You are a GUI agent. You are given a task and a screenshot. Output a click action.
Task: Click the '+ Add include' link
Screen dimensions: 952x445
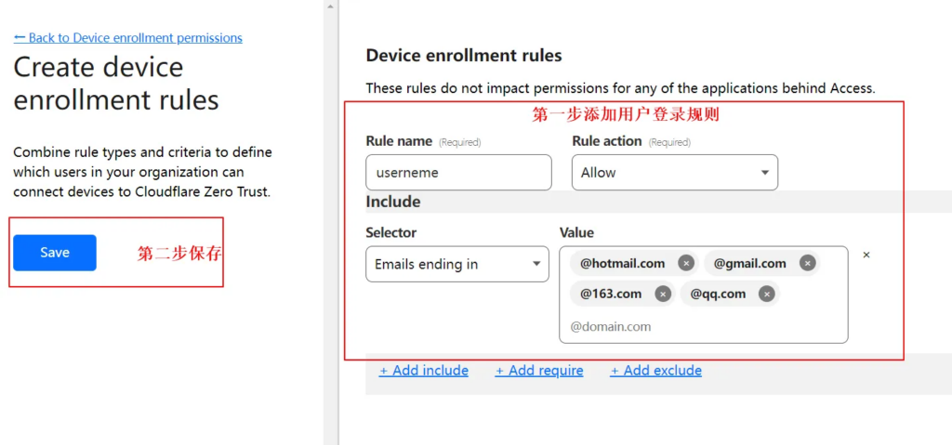[424, 371]
